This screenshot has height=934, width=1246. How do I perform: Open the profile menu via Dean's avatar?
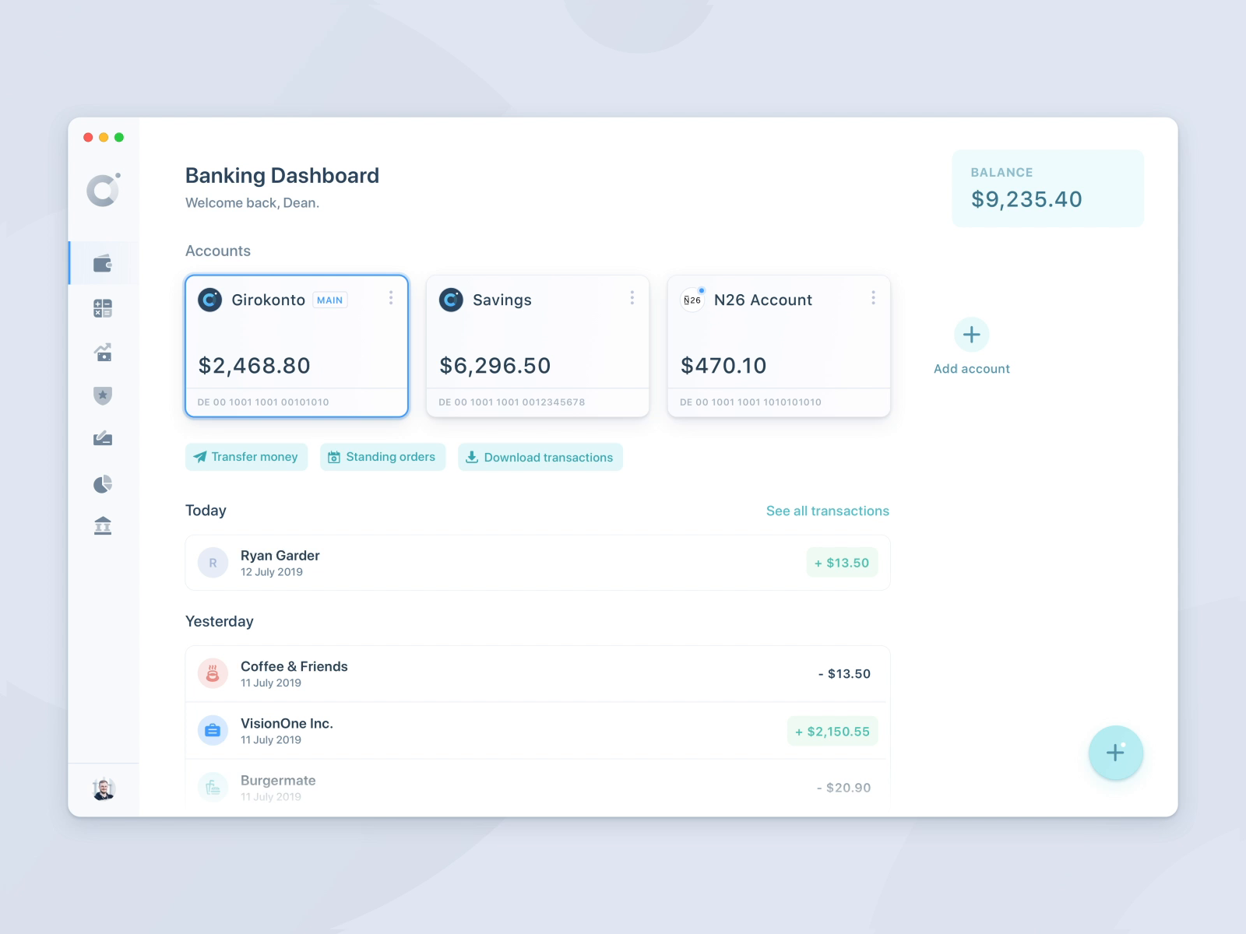[x=103, y=788]
